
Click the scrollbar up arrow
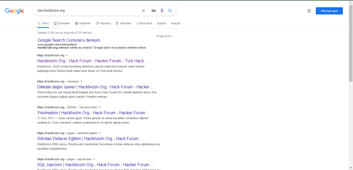pos(351,3)
